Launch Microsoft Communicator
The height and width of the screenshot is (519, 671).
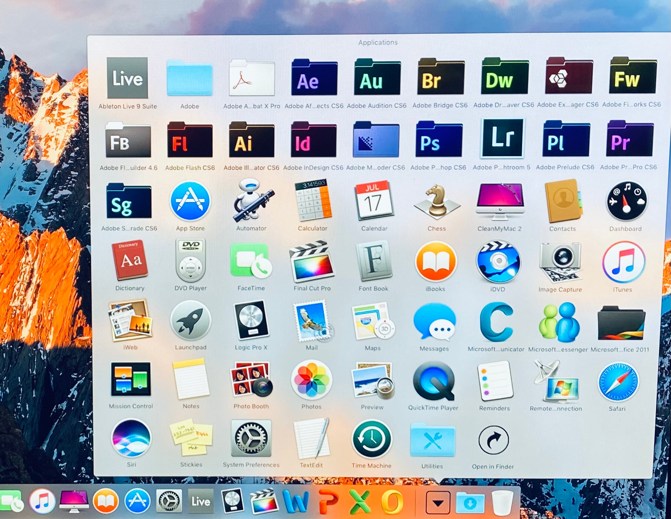[x=496, y=322]
